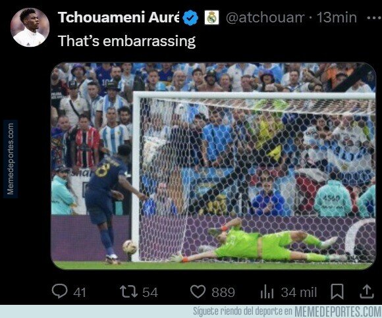Open the three-dot more options menu
Viewport: 382px width, 318px height.
coord(374,18)
